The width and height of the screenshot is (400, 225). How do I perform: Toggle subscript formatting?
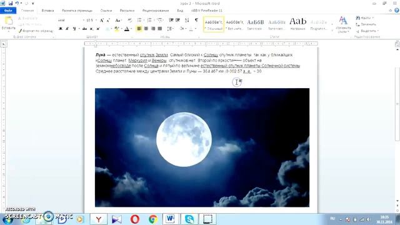91,29
